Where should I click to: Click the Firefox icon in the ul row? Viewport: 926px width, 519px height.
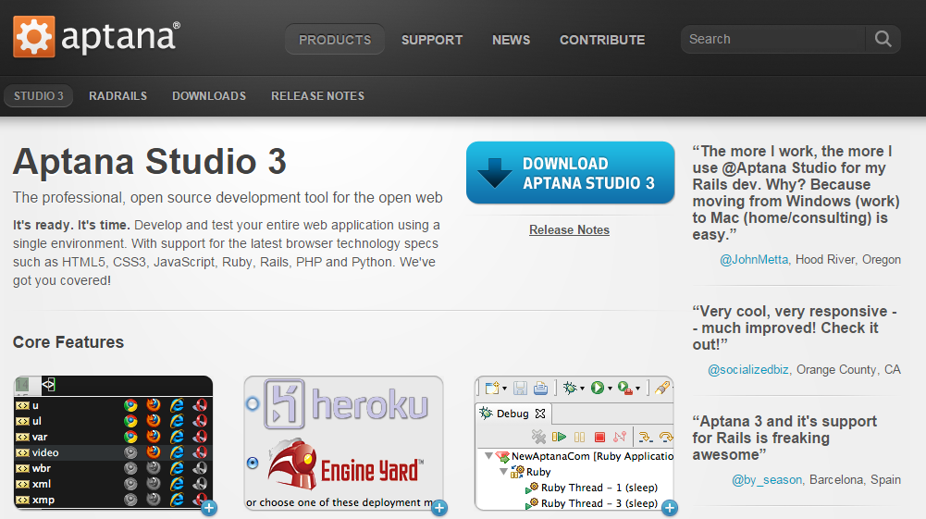pos(154,420)
